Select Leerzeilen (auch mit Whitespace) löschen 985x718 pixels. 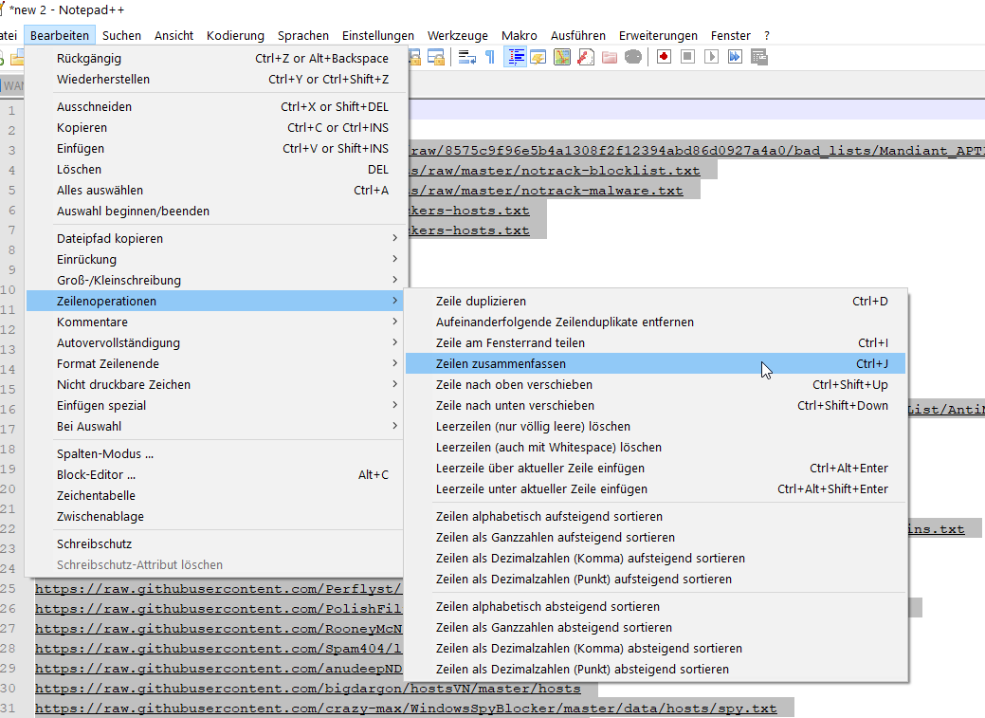tap(655, 447)
